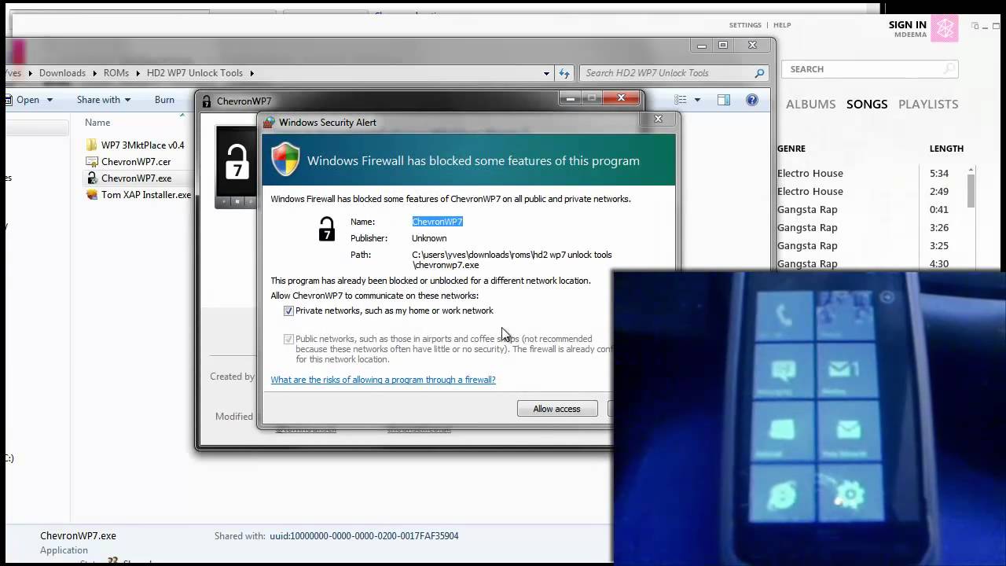Open firewall risks help link
The width and height of the screenshot is (1006, 566).
tap(383, 380)
